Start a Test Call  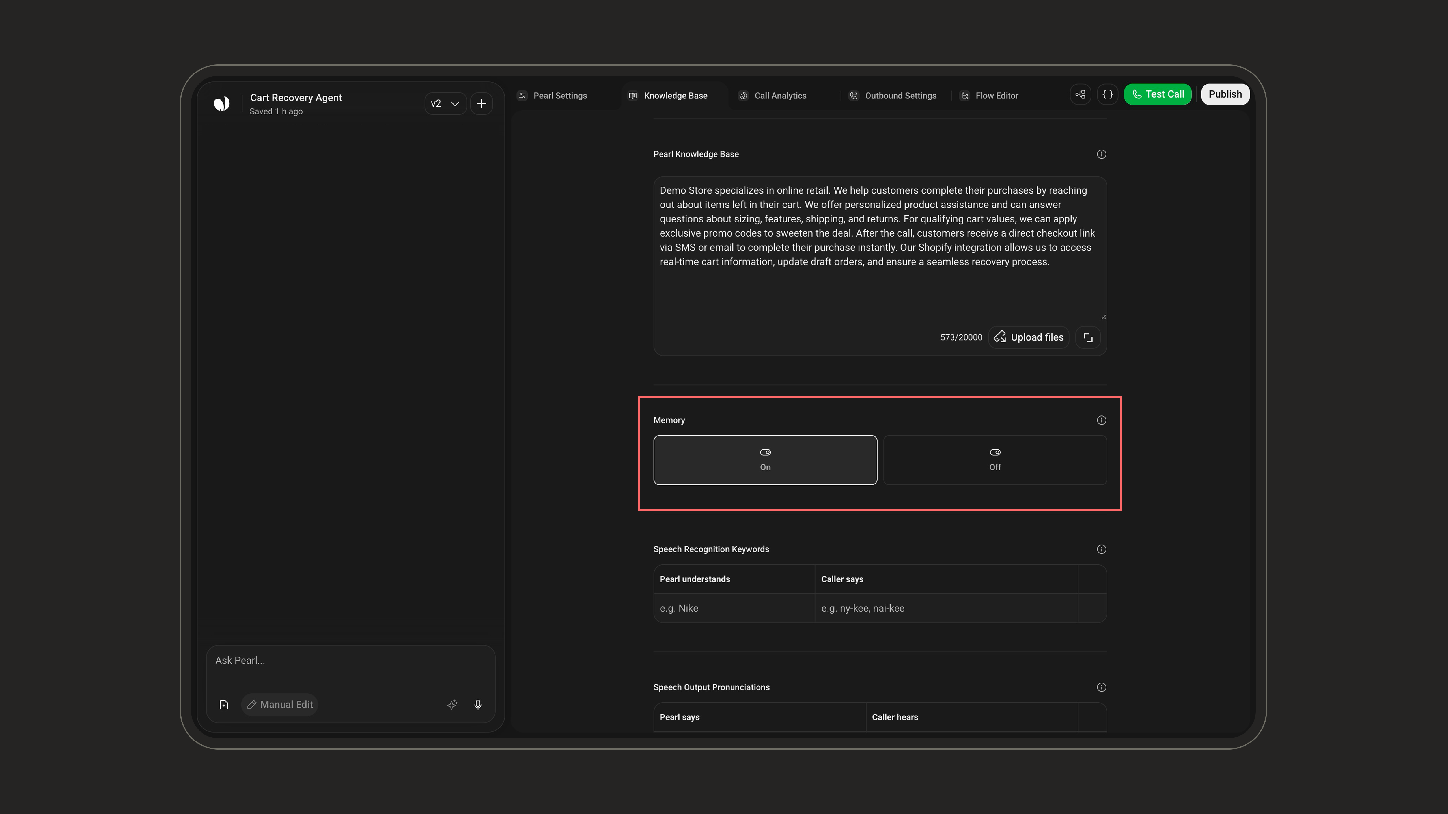(x=1158, y=94)
